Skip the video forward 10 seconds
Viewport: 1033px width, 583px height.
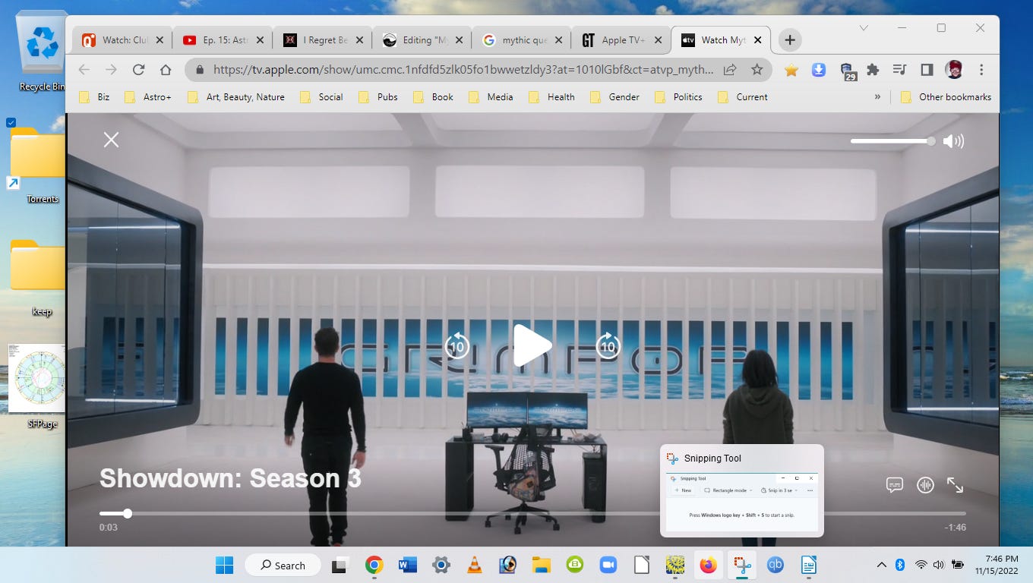(x=608, y=346)
